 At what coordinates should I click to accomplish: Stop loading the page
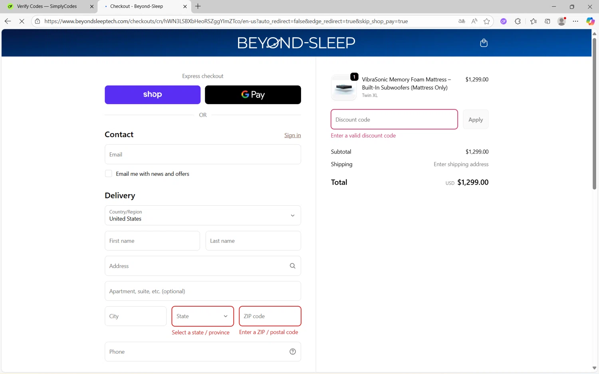click(22, 21)
